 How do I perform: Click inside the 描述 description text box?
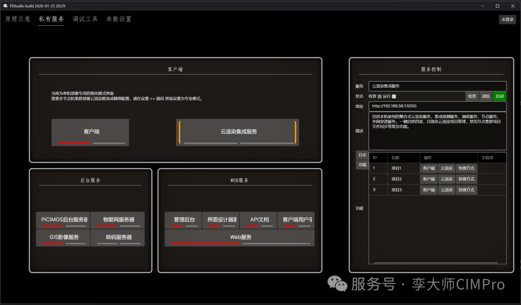click(438, 131)
